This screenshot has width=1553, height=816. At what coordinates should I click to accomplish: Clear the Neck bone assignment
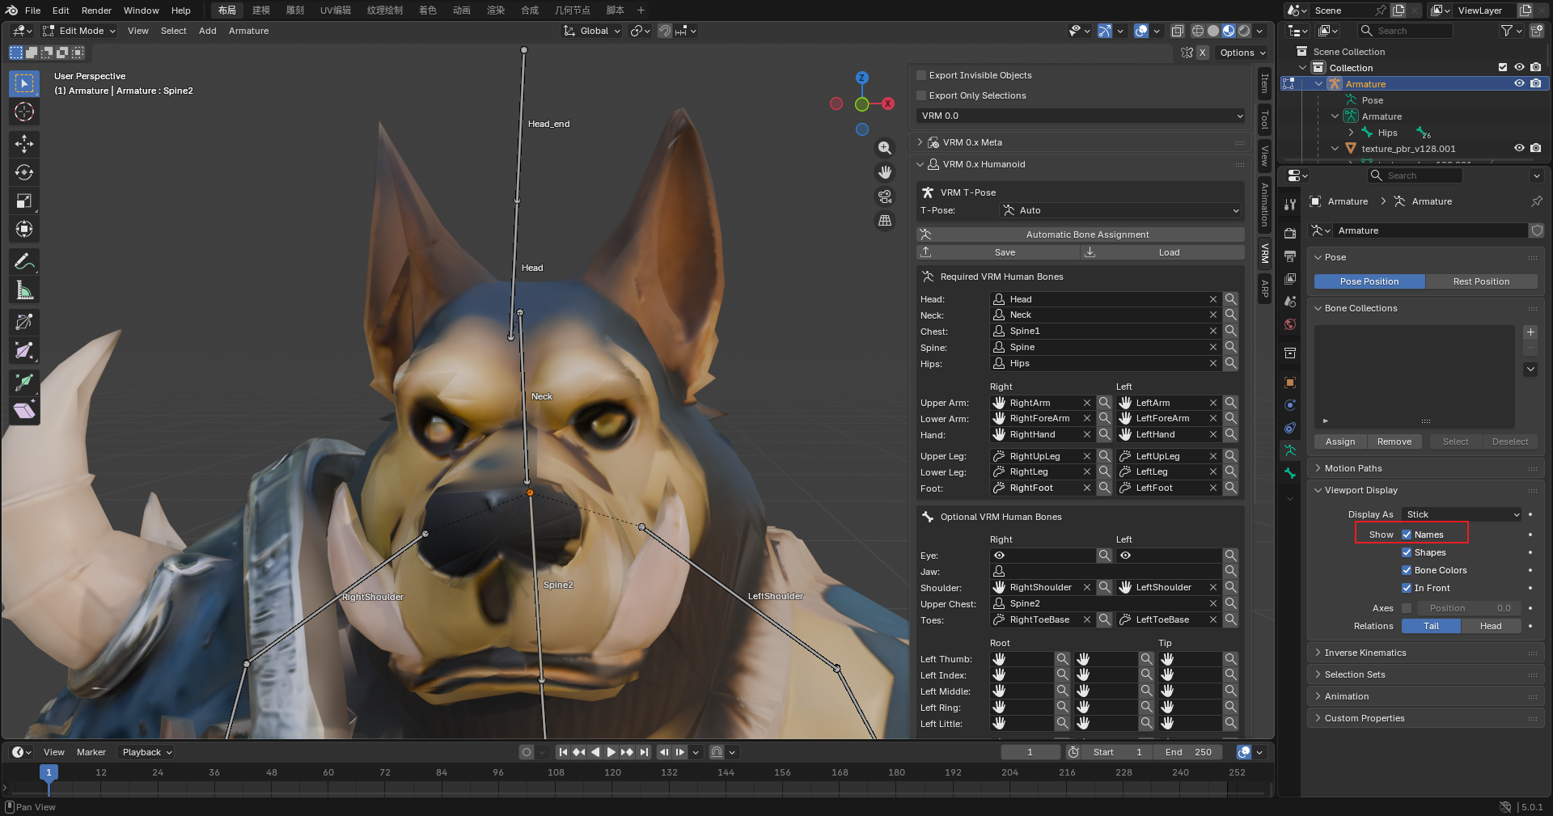1213,315
